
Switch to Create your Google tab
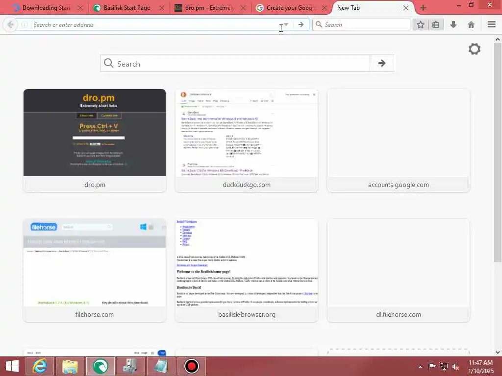pos(291,8)
